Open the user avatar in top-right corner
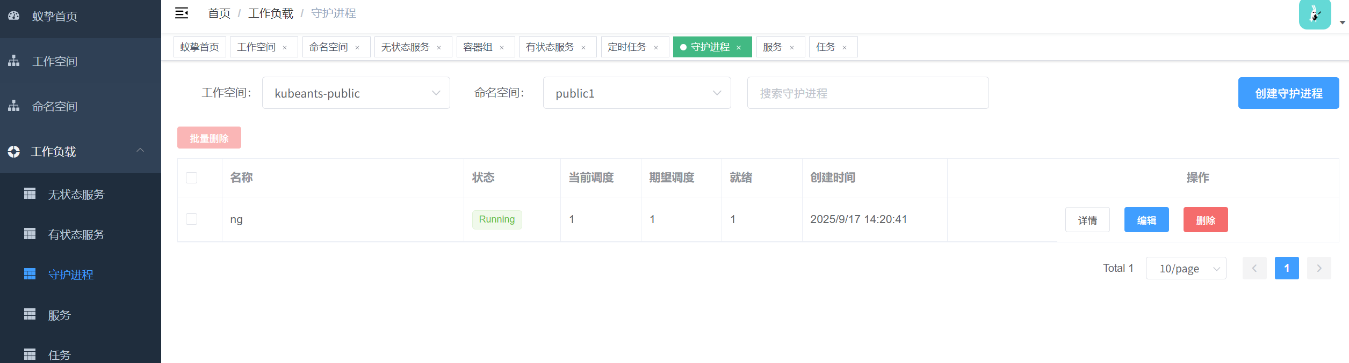Viewport: 1349px width, 363px height. click(x=1315, y=15)
